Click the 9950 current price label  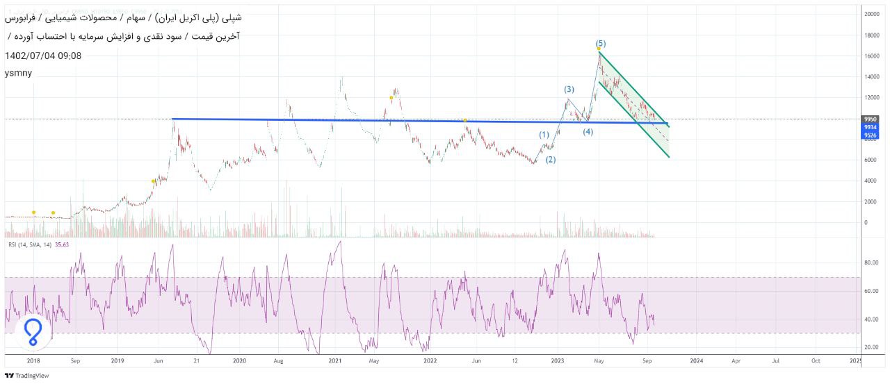pos(871,119)
